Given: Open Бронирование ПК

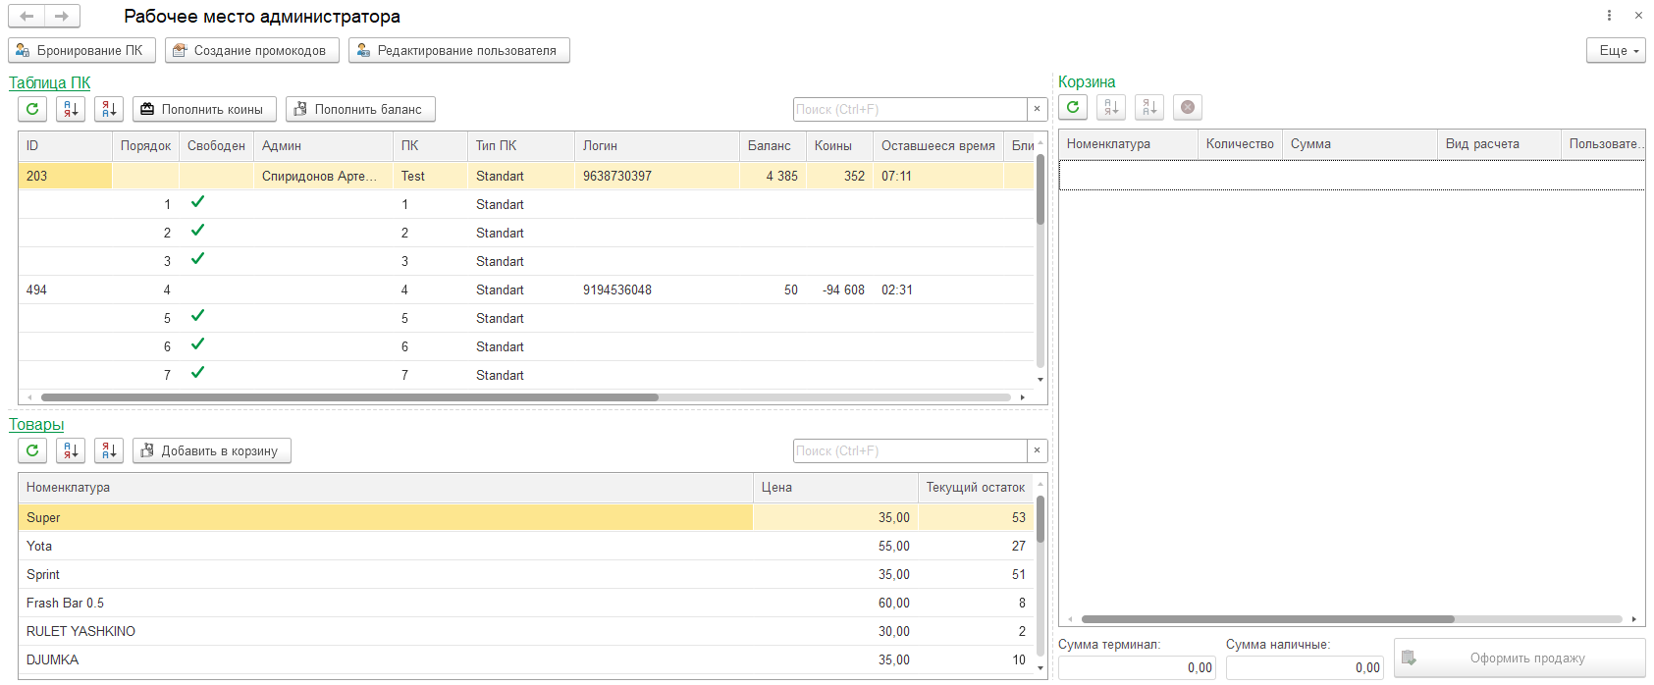Looking at the screenshot, I should pyautogui.click(x=81, y=50).
